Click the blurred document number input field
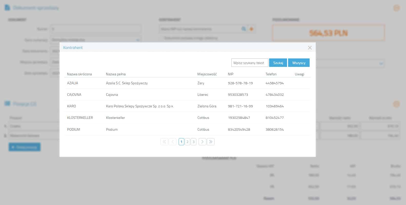This screenshot has width=406, height=205. (x=96, y=29)
